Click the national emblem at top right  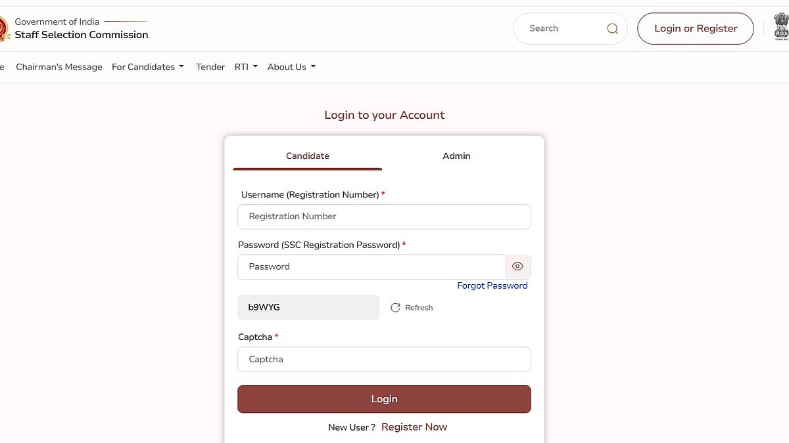[x=780, y=28]
